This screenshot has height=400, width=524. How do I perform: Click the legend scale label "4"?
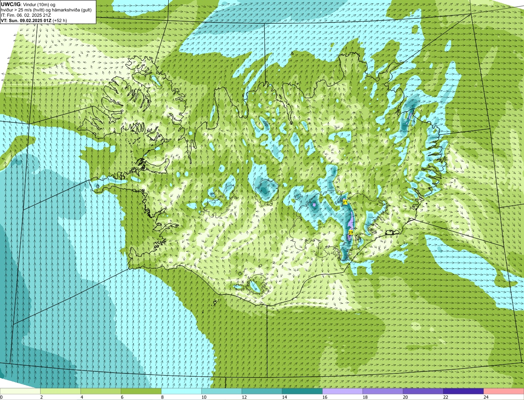tap(81, 397)
